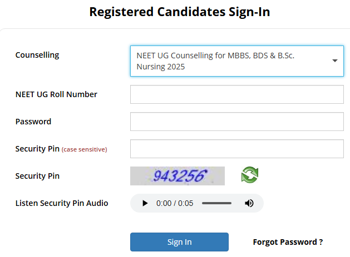
Task: Click into the Password input field
Action: click(236, 122)
